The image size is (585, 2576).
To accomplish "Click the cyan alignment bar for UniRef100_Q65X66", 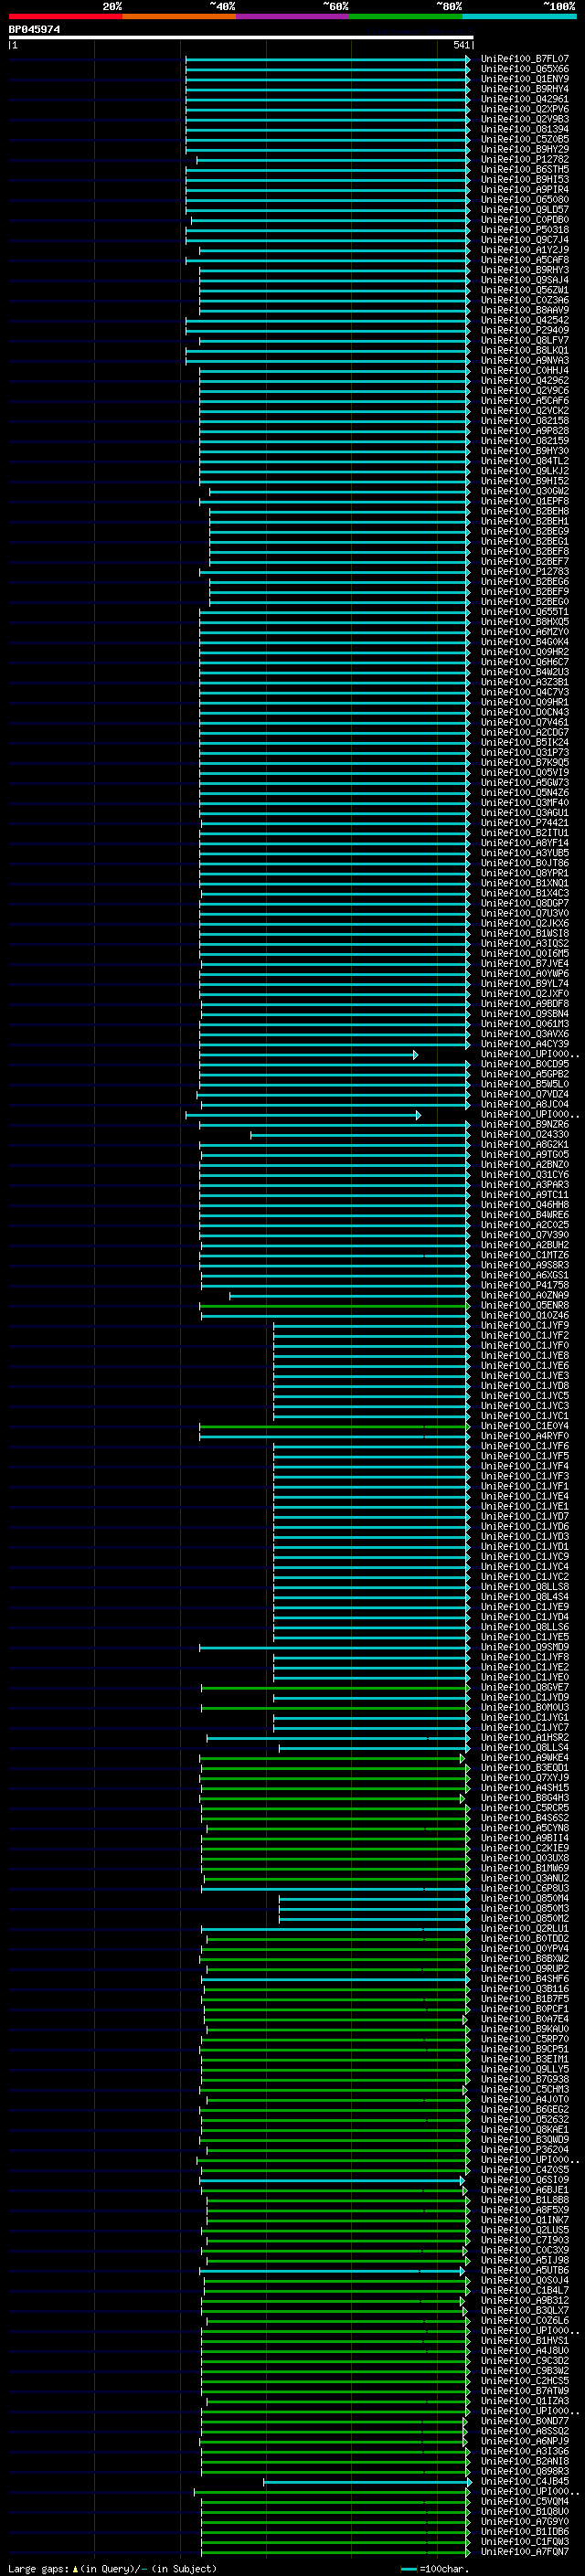I will point(327,69).
